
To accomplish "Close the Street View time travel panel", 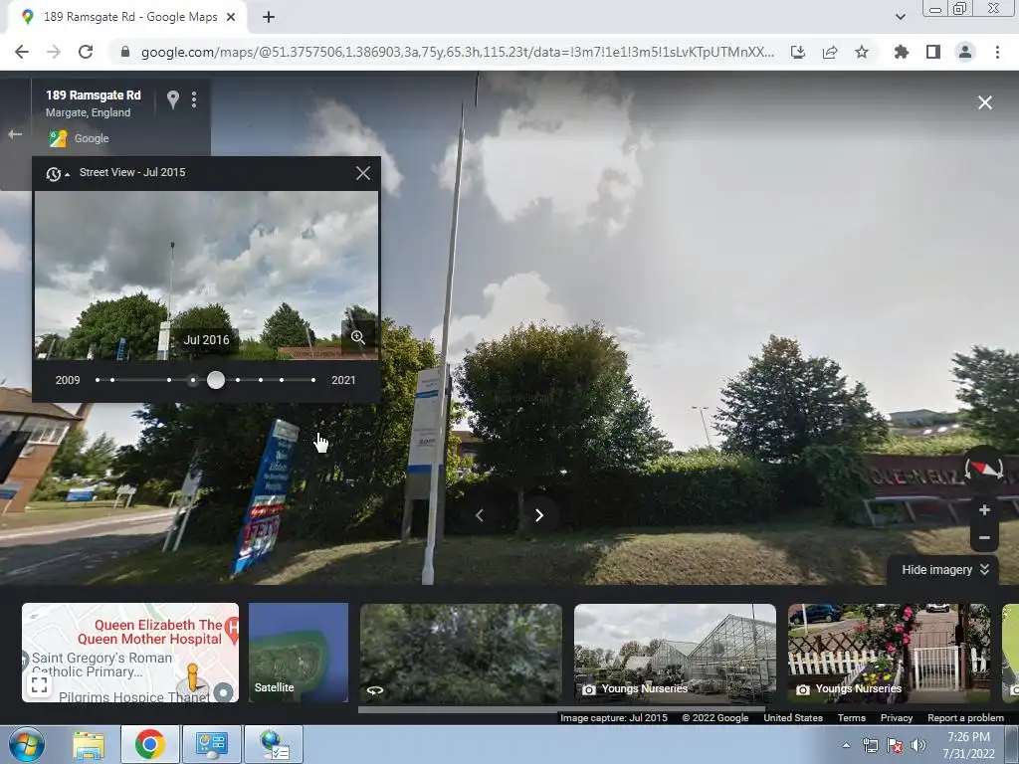I will (362, 173).
